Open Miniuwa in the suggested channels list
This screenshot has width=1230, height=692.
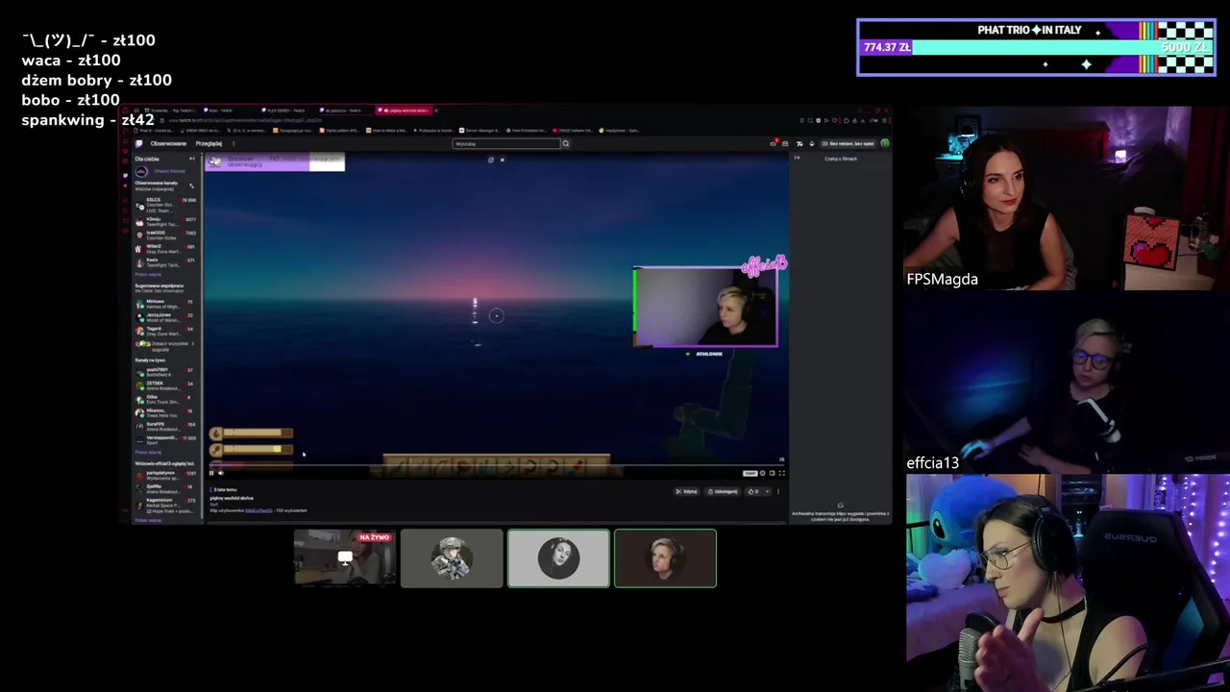[x=165, y=304]
